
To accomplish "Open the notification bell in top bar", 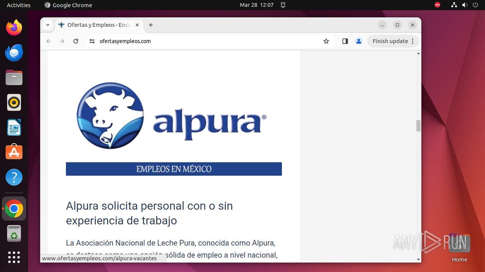I will (x=283, y=5).
